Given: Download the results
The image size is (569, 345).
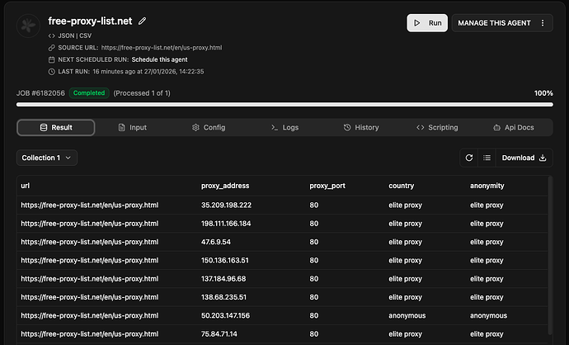Looking at the screenshot, I should pyautogui.click(x=524, y=158).
